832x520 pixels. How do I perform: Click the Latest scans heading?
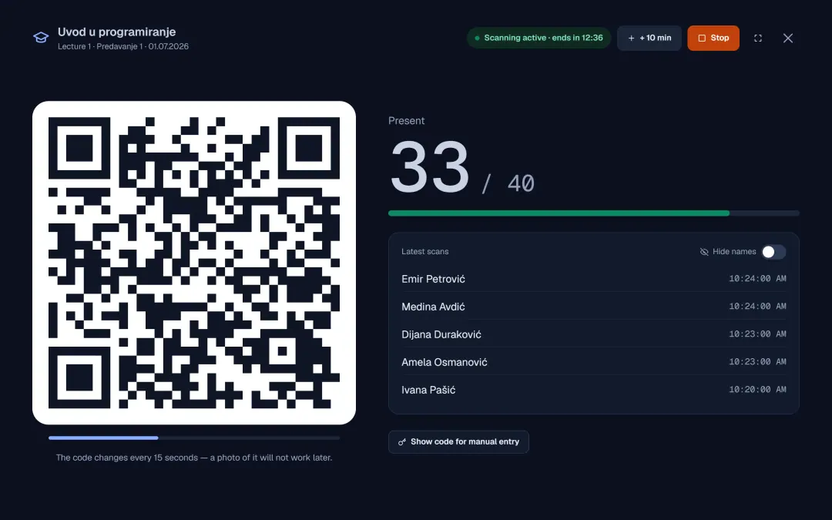[x=425, y=251]
